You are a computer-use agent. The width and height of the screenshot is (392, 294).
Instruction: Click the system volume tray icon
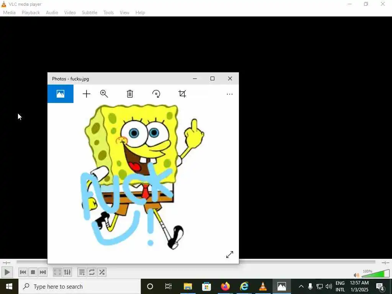[329, 286]
